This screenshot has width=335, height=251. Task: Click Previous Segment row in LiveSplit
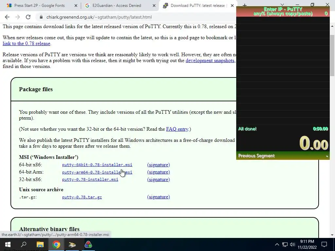(x=283, y=156)
